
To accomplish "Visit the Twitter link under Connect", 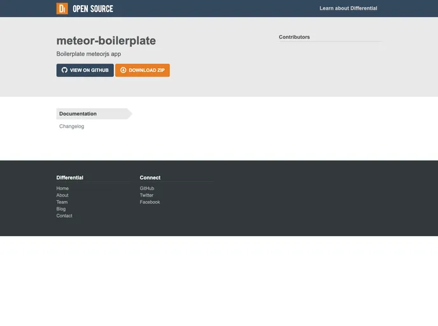I will coord(146,195).
